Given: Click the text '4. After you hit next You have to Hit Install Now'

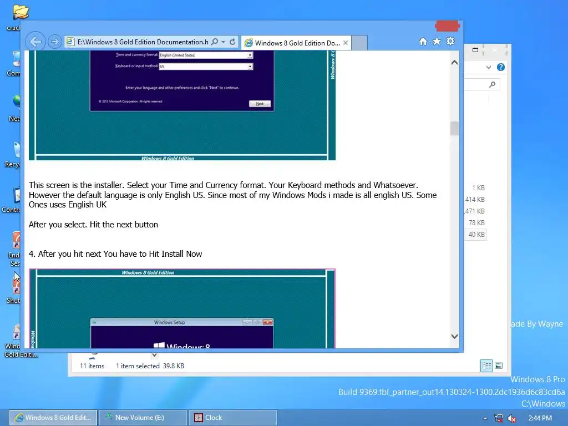Looking at the screenshot, I should (x=115, y=254).
